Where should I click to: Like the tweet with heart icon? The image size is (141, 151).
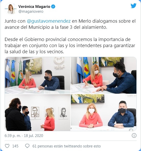point(7,146)
